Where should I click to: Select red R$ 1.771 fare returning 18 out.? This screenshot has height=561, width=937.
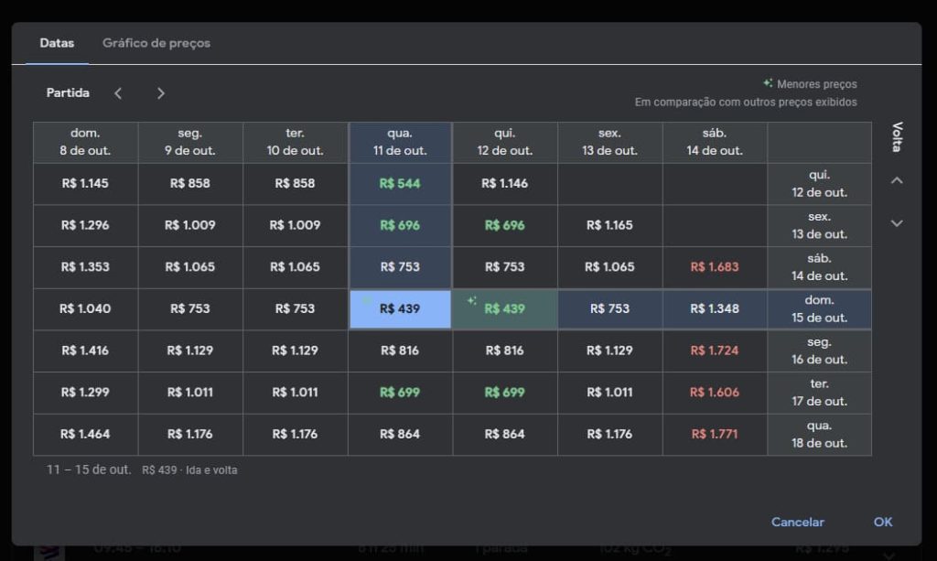point(715,435)
